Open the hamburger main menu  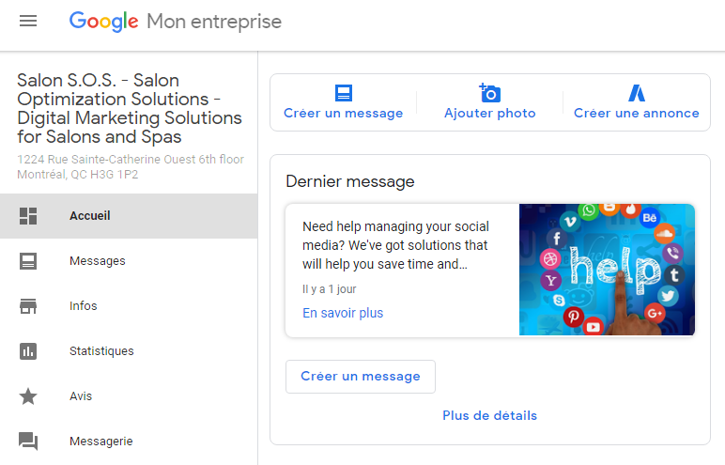click(28, 21)
